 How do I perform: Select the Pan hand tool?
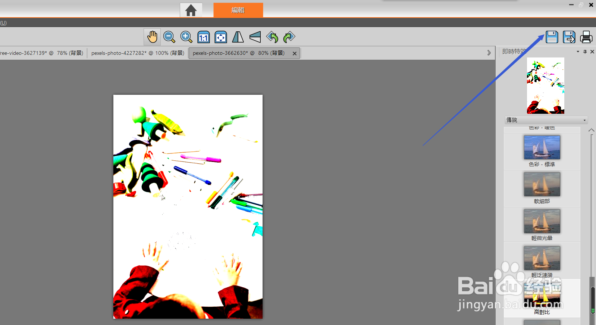pos(152,37)
